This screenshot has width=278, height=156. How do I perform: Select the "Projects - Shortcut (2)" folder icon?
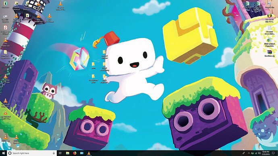[27, 6]
